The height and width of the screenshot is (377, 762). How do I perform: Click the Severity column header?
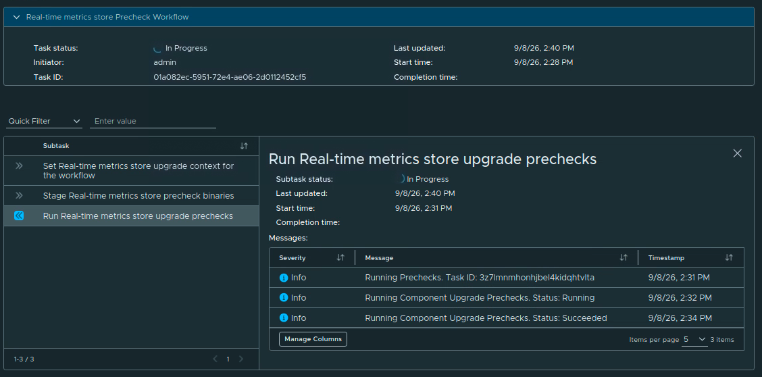click(292, 258)
